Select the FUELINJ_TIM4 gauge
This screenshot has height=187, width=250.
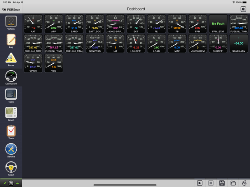(x=74, y=43)
